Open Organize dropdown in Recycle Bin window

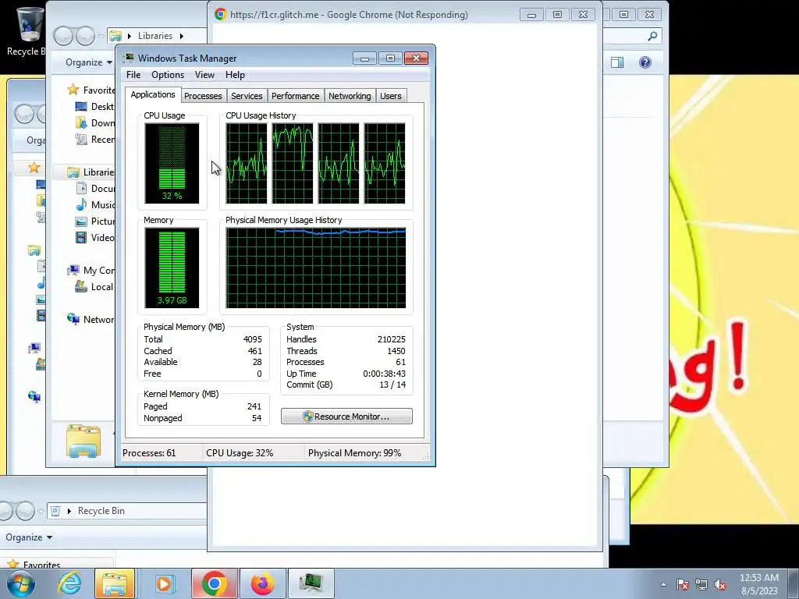point(29,537)
